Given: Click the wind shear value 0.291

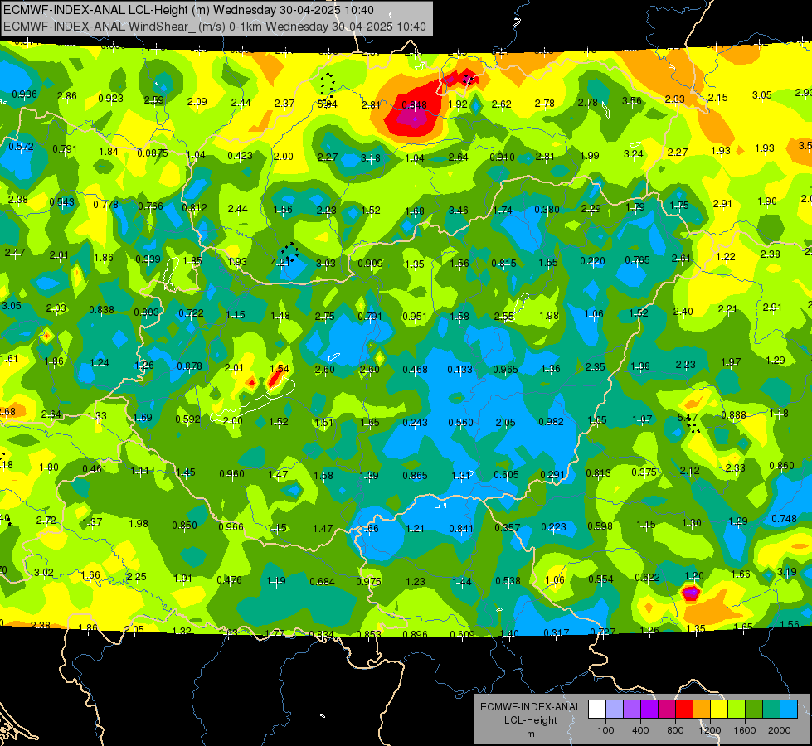Looking at the screenshot, I should [552, 475].
